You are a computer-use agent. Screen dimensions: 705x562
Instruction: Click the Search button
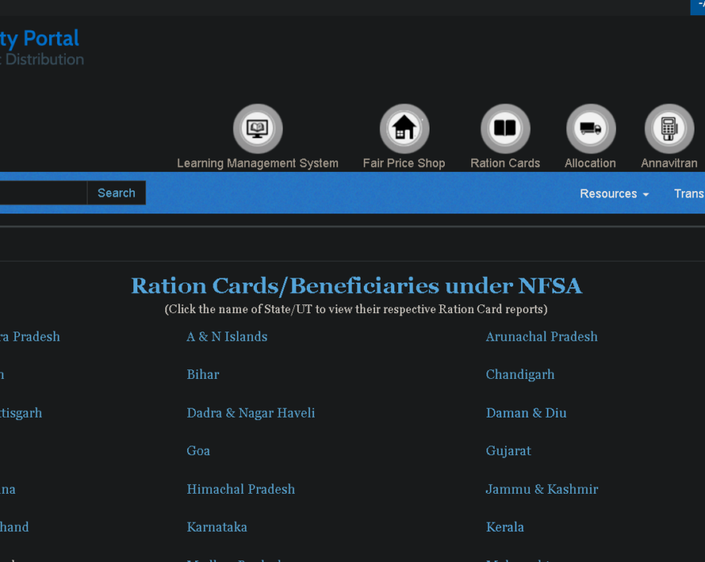point(116,193)
